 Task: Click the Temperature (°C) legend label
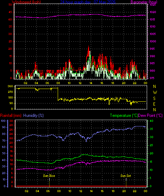click(x=124, y=115)
